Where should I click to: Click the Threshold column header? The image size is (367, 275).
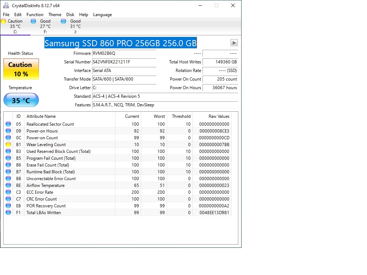pos(181,116)
